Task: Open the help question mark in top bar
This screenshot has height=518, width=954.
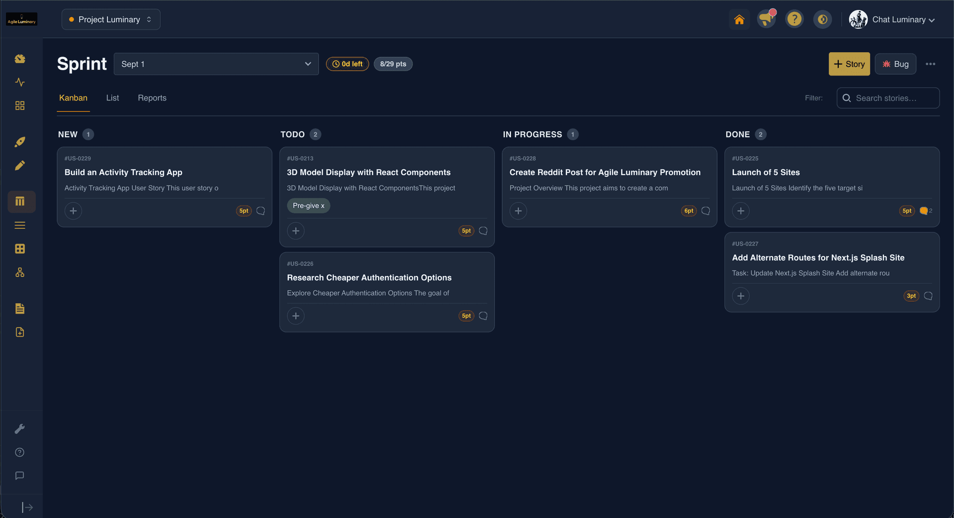Action: [795, 19]
